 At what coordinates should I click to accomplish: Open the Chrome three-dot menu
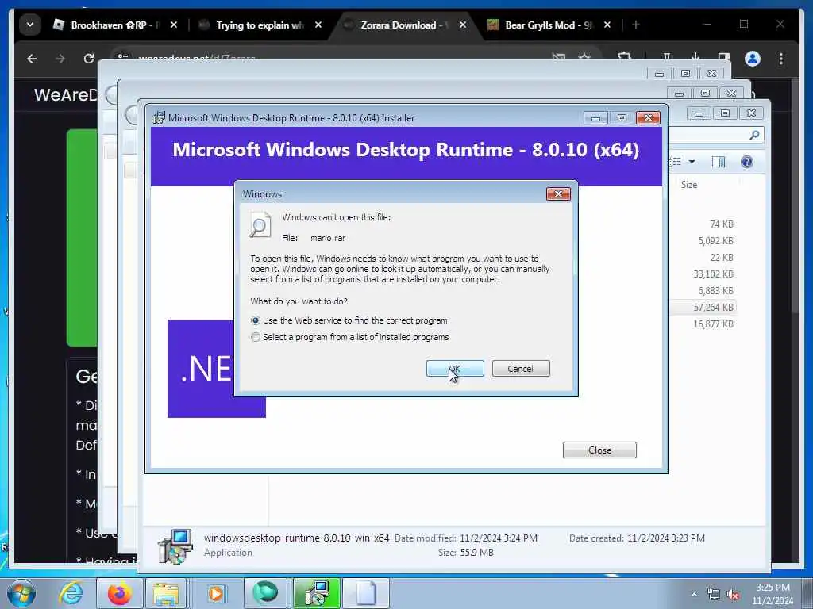click(x=781, y=59)
